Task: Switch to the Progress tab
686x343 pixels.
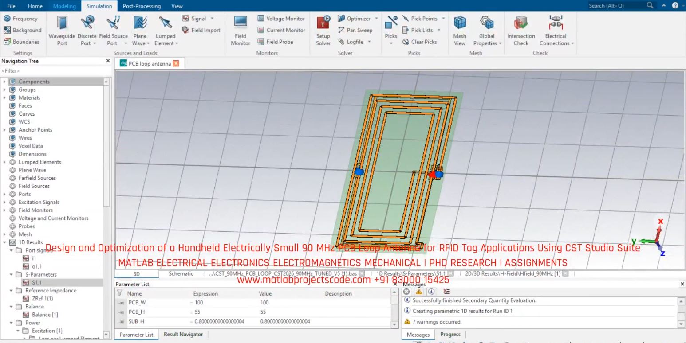Action: point(450,335)
